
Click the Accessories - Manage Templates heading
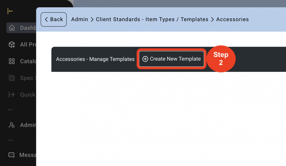(95, 59)
